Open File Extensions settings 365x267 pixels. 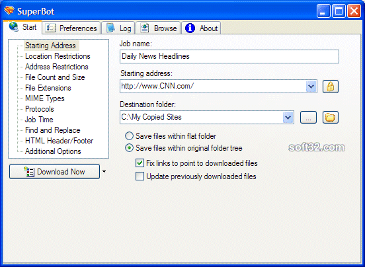[x=48, y=88]
